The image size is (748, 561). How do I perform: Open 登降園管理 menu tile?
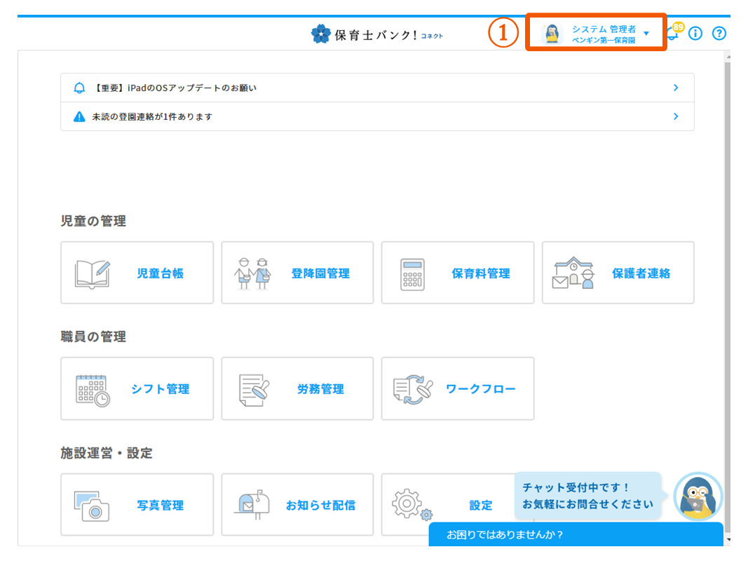(x=297, y=273)
